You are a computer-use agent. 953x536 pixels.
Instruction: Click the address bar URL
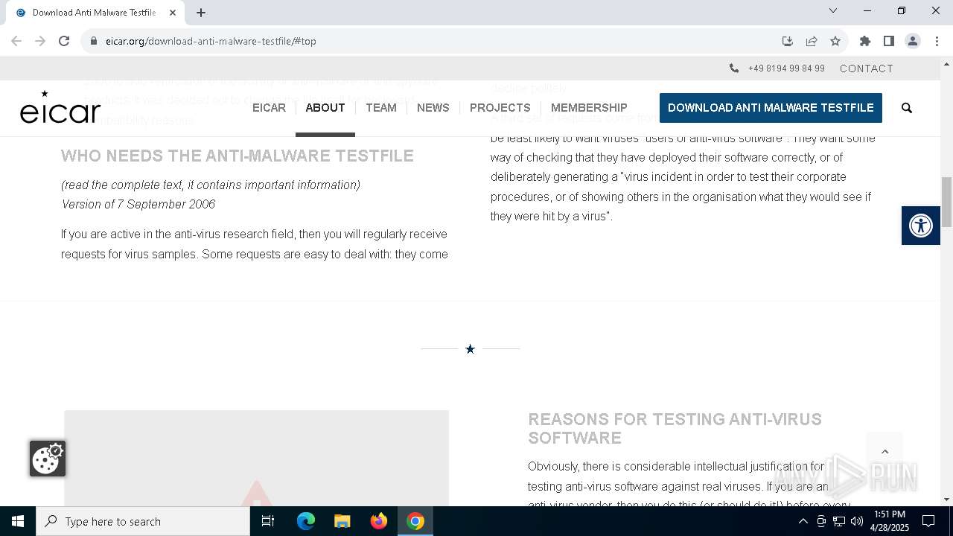pos(211,41)
